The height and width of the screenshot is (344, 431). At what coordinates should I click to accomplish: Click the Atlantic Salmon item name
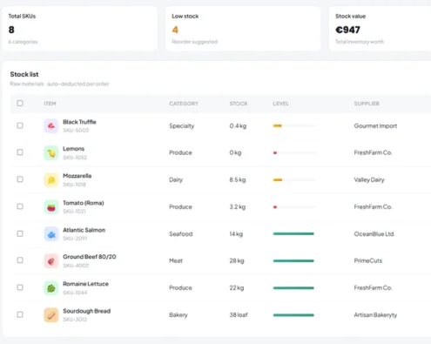[x=84, y=230]
